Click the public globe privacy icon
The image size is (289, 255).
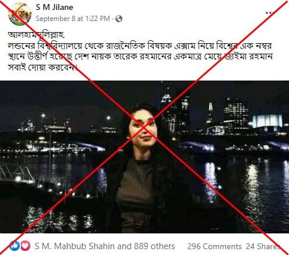point(119,19)
